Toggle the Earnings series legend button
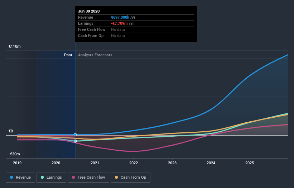The width and height of the screenshot is (294, 188). coord(51,178)
